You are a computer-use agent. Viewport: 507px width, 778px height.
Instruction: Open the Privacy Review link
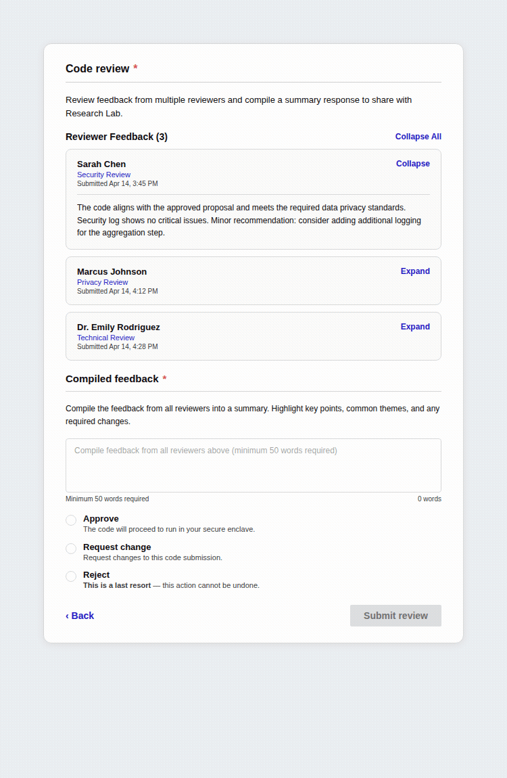coord(102,282)
